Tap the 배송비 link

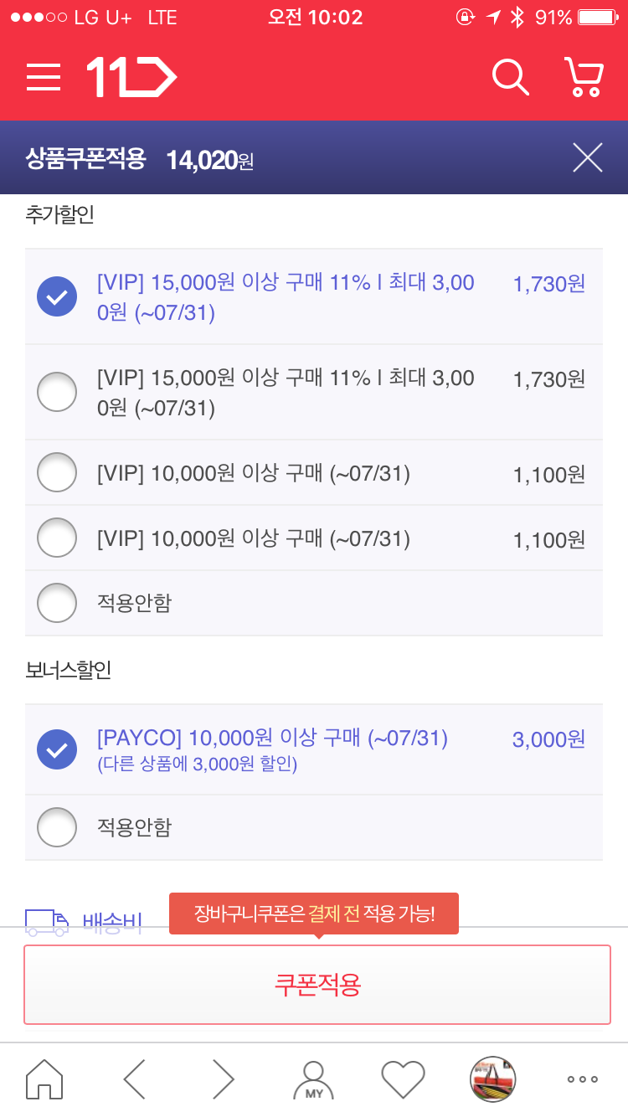[x=112, y=923]
